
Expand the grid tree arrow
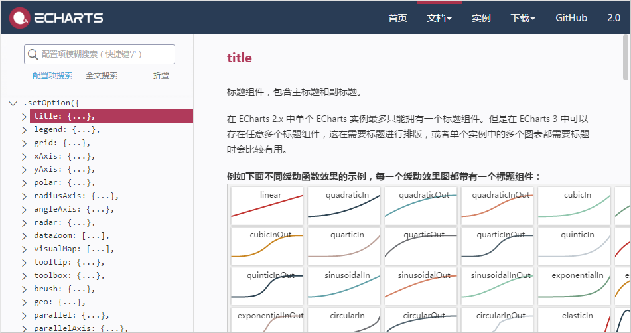click(24, 143)
